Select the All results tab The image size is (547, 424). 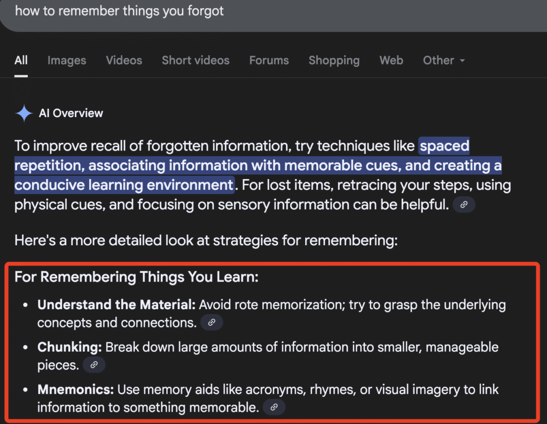21,60
